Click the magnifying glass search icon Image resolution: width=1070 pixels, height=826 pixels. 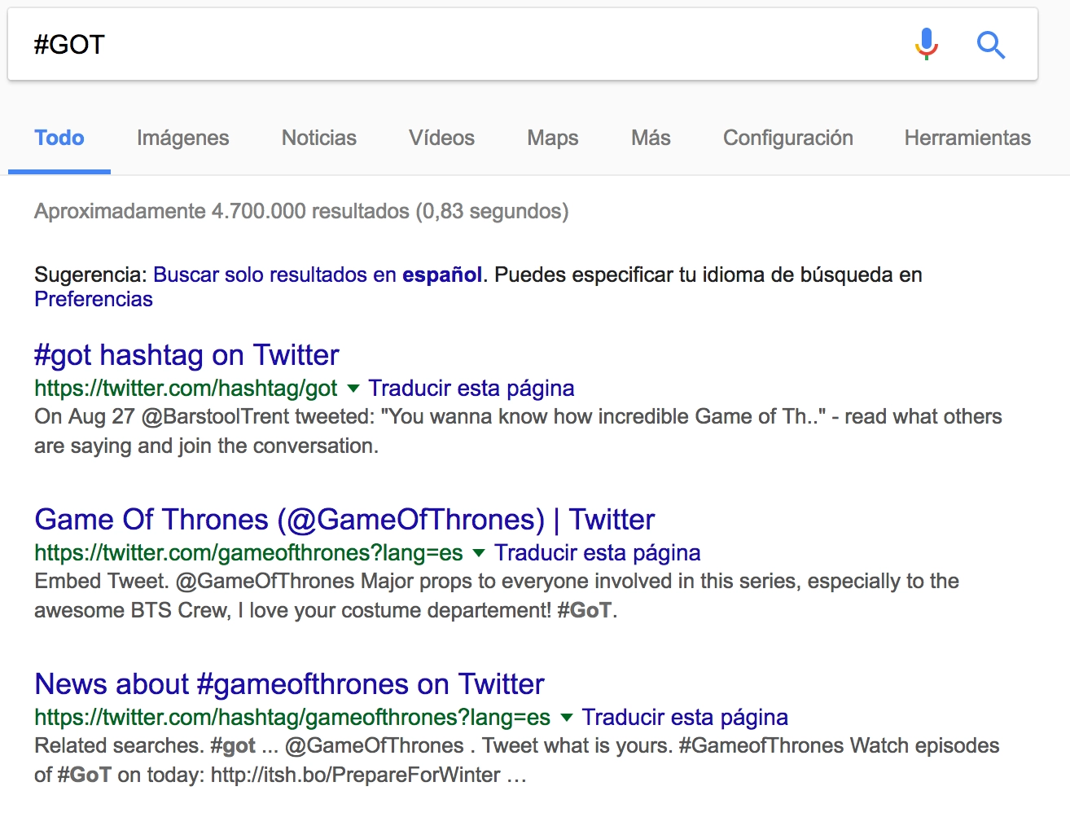(990, 45)
